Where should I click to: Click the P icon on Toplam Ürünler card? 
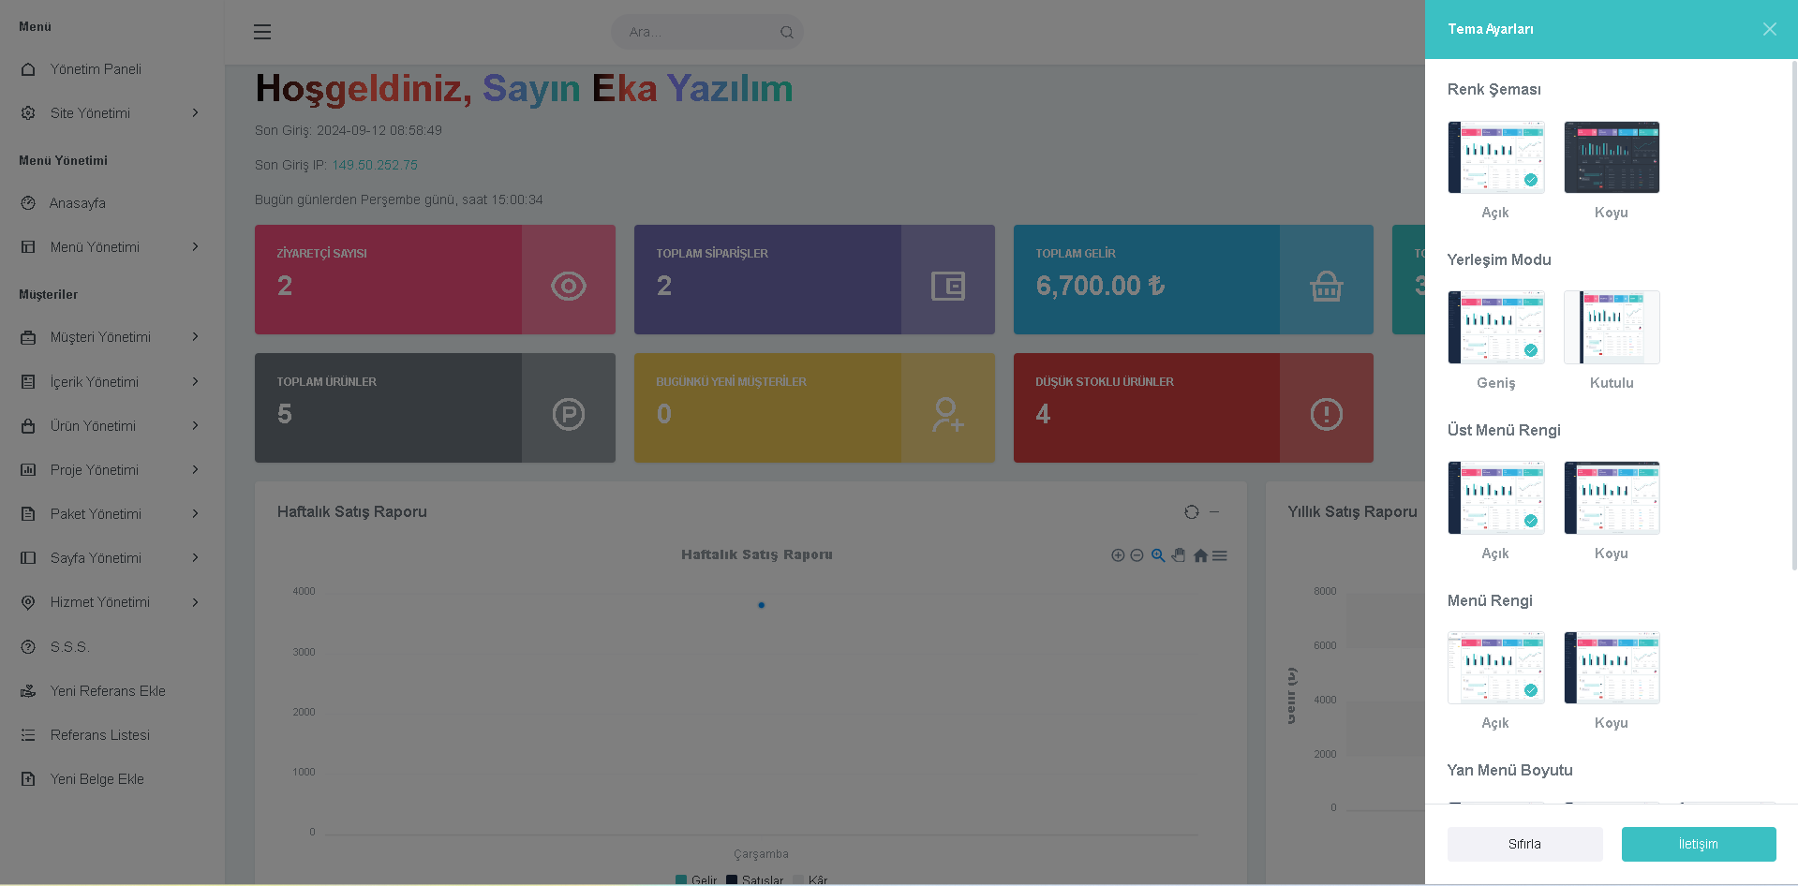click(569, 414)
